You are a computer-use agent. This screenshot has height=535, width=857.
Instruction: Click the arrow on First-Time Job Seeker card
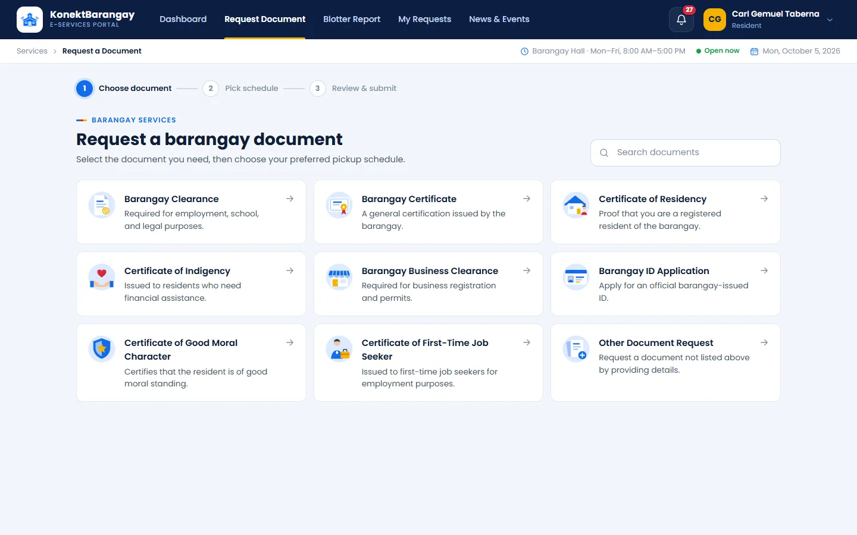click(x=527, y=342)
